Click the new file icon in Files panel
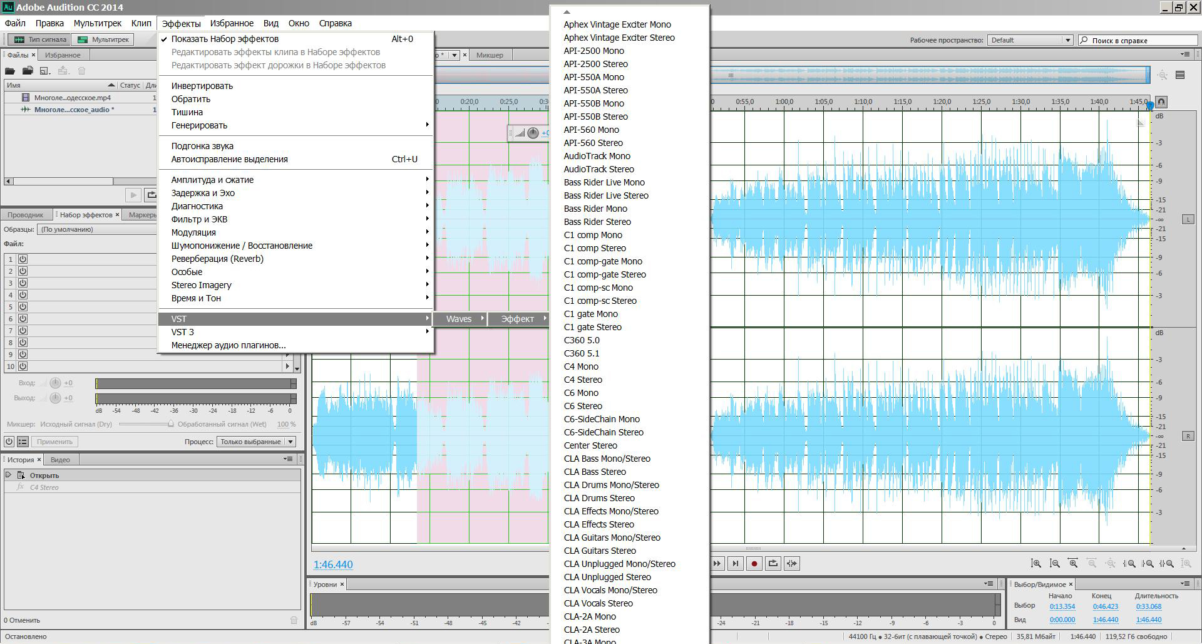Image resolution: width=1202 pixels, height=644 pixels. tap(45, 71)
